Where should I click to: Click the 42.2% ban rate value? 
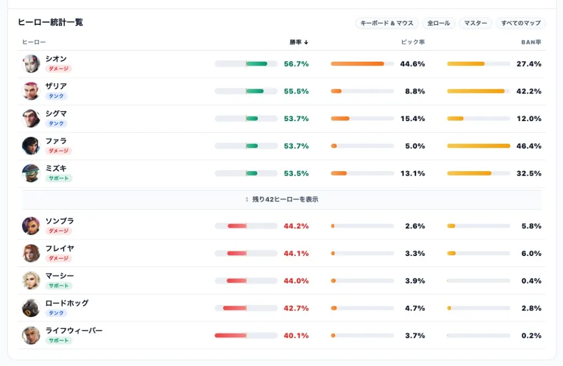[529, 91]
